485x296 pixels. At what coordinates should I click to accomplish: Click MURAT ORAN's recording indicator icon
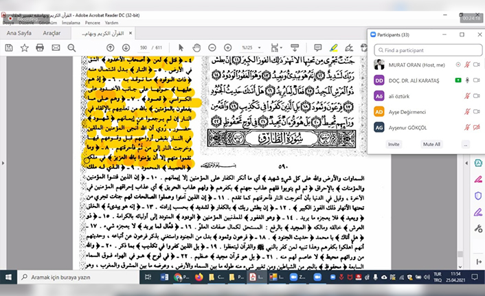[x=458, y=65]
